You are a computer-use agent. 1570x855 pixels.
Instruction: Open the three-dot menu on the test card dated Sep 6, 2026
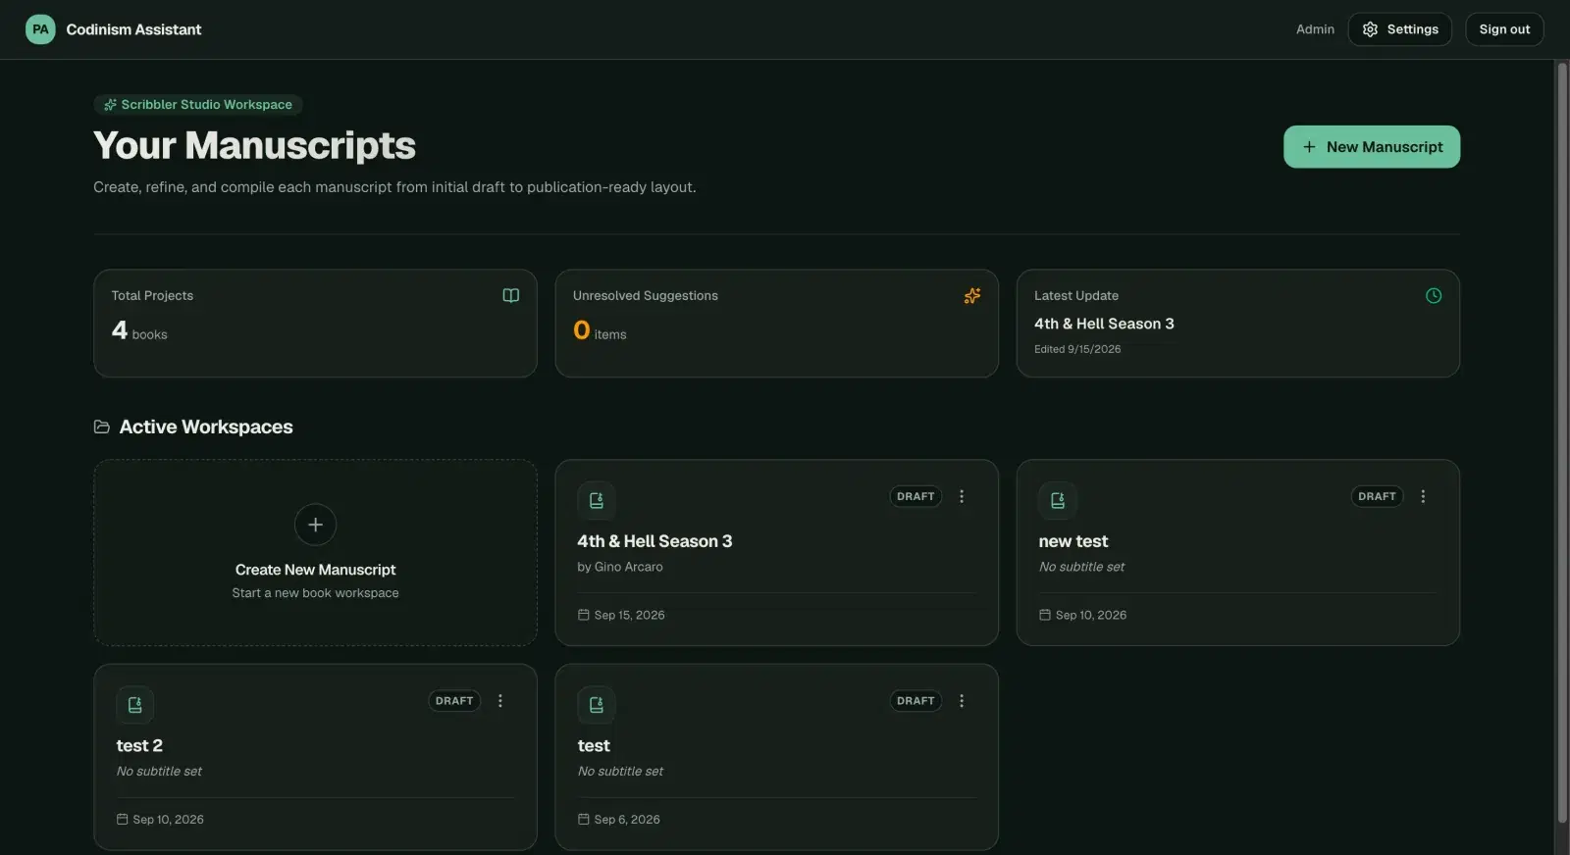tap(962, 700)
